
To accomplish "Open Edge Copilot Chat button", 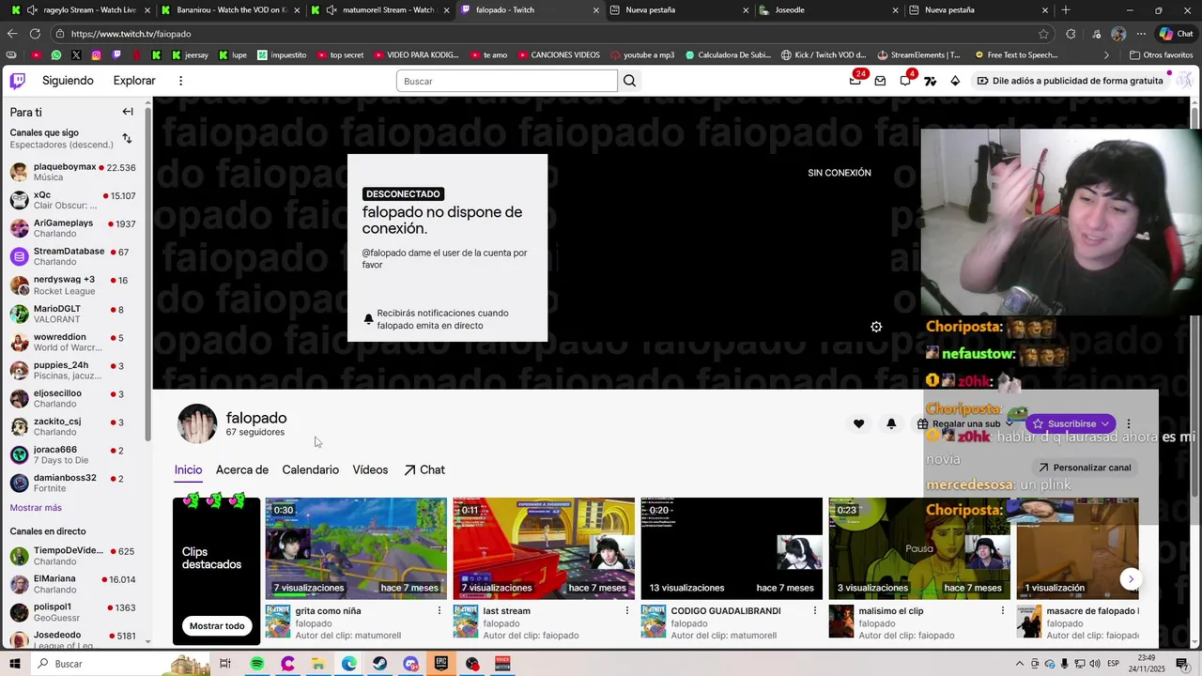I will pos(1175,34).
